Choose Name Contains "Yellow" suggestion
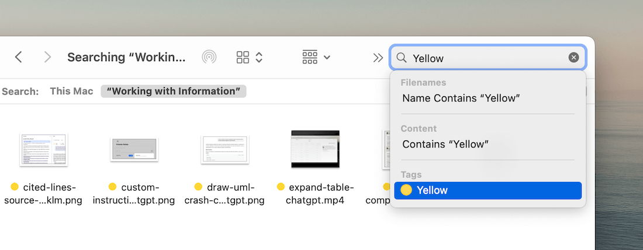 (x=461, y=98)
